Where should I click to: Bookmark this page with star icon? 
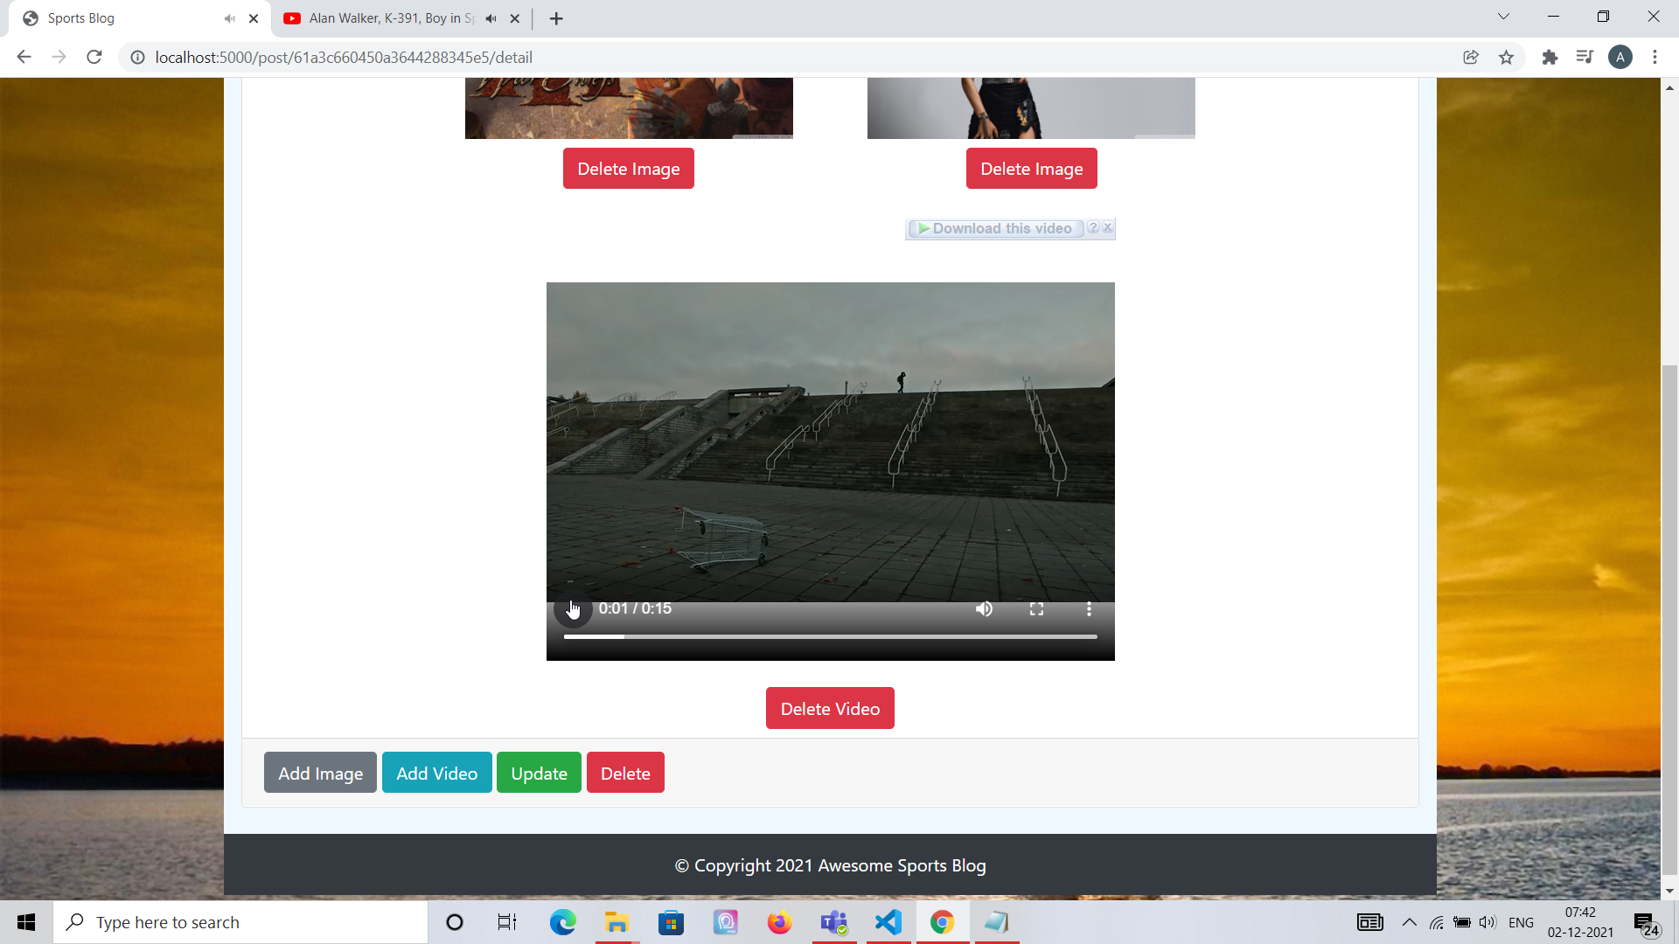click(1506, 58)
